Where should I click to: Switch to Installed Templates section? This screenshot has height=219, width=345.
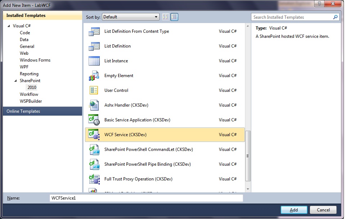coord(26,15)
